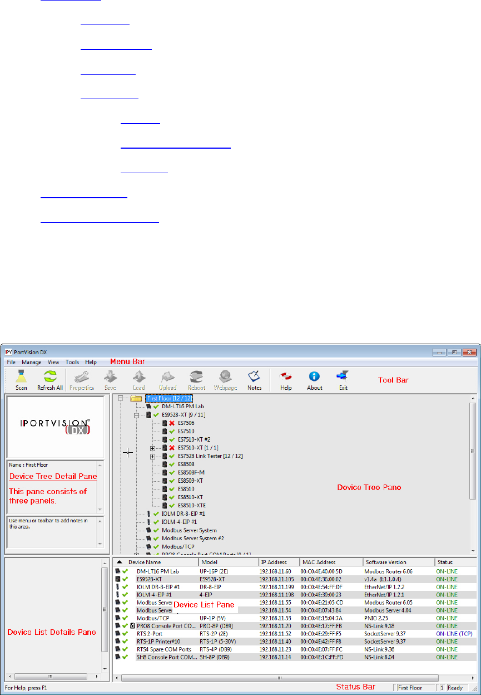Select ES8509-XT in the device tree
Viewport: 481px width, 695px height.
point(190,481)
